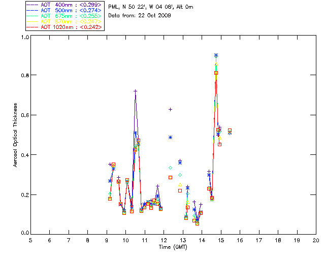Click the y-axis tick label '1.0'
This screenshot has width=325, height=260.
[25, 37]
